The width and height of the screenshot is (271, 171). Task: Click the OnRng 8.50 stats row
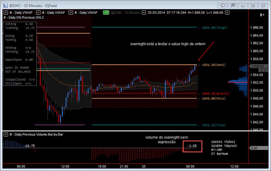[19, 36]
